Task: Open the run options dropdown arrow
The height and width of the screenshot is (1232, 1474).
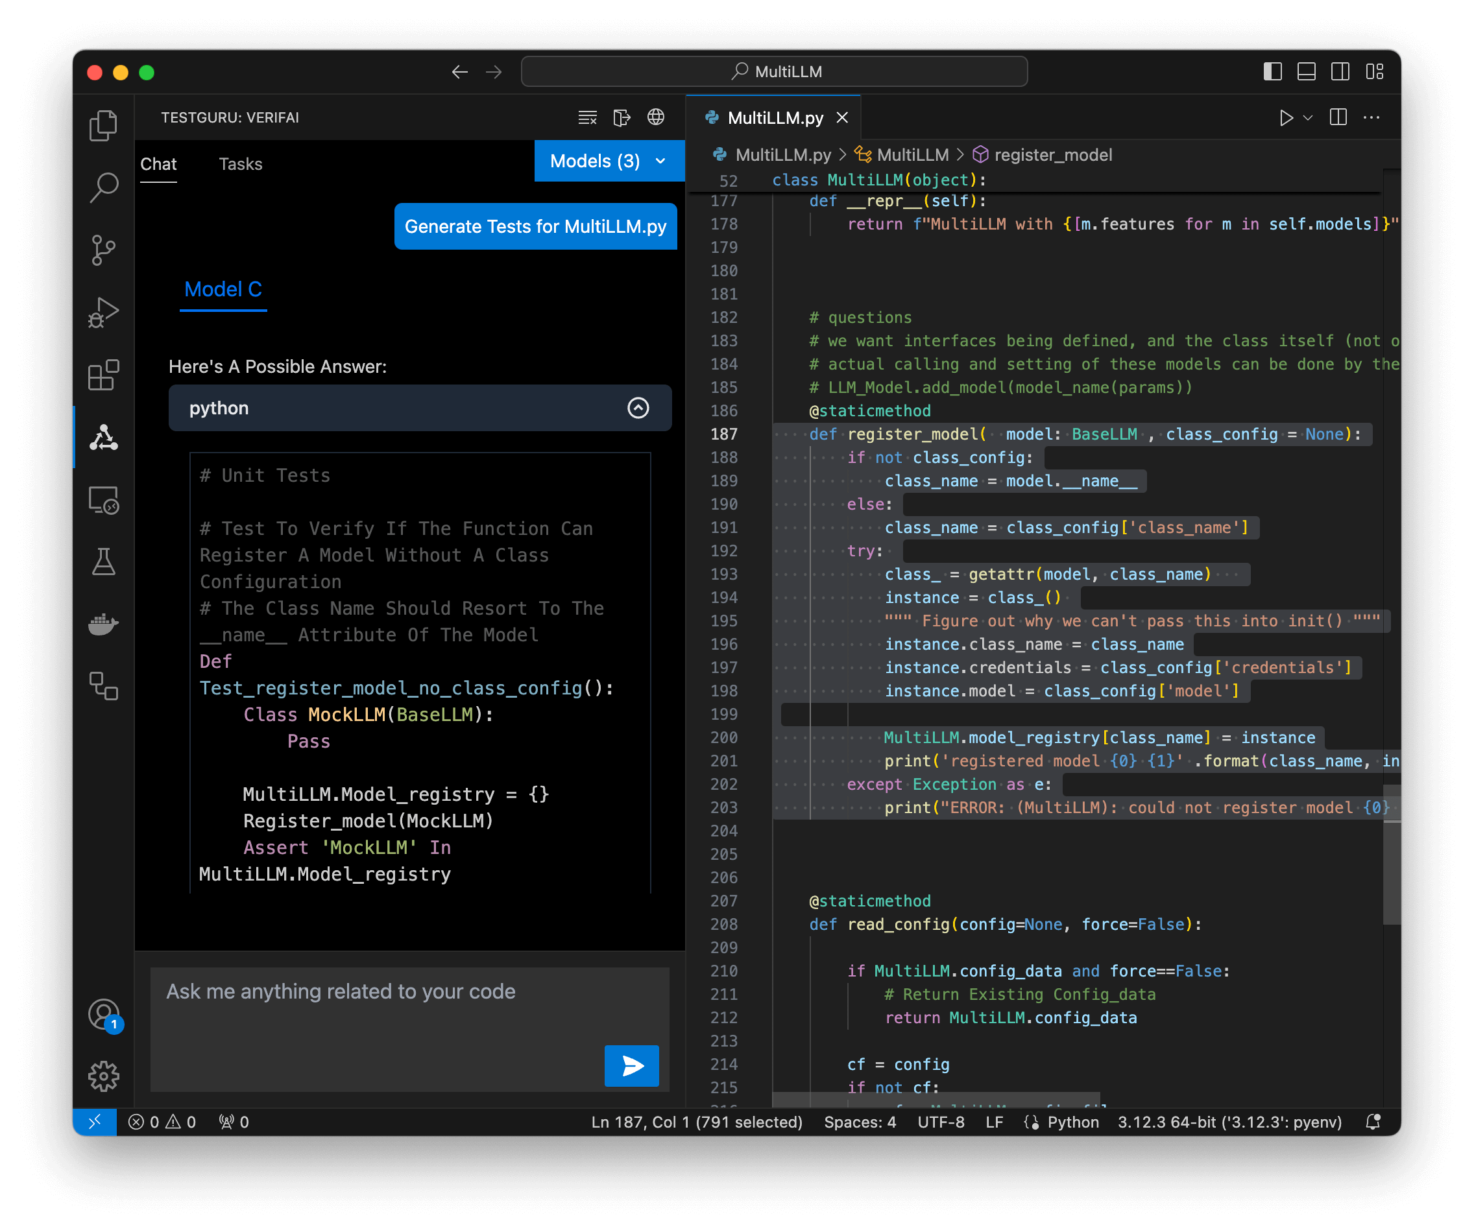Action: (1308, 118)
